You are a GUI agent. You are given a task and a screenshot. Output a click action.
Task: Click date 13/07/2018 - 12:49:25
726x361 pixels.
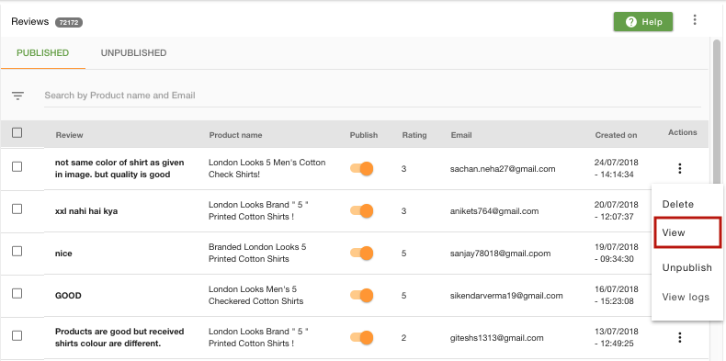(617, 337)
